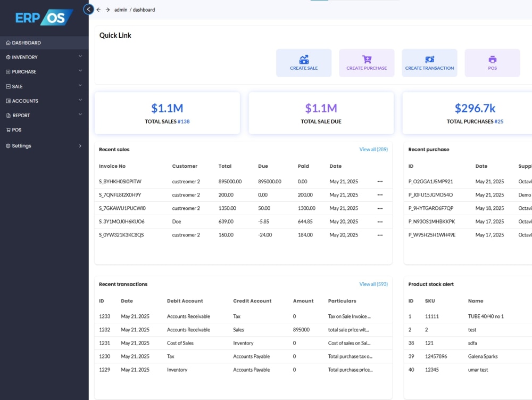This screenshot has height=400, width=532.
Task: Click the Create Sale chart icon
Action: 304,60
